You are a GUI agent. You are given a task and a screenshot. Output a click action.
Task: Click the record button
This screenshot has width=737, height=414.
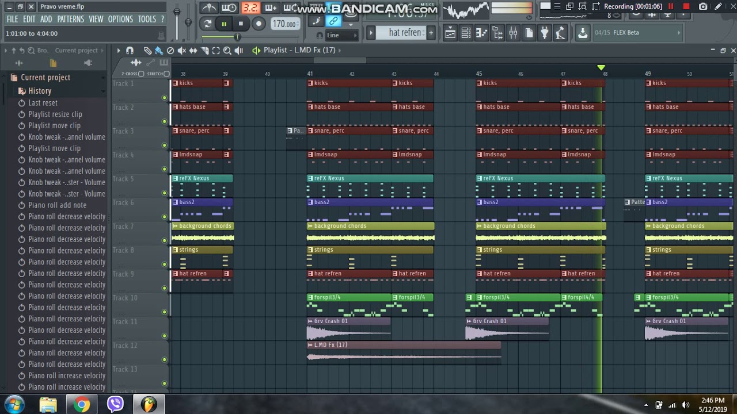[x=259, y=24]
